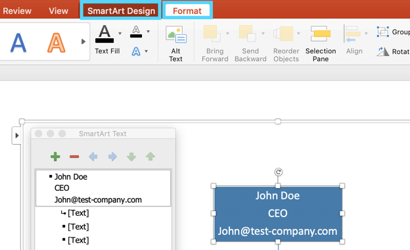The width and height of the screenshot is (410, 250).
Task: Switch to the SmartArt Design tab
Action: pos(121,11)
